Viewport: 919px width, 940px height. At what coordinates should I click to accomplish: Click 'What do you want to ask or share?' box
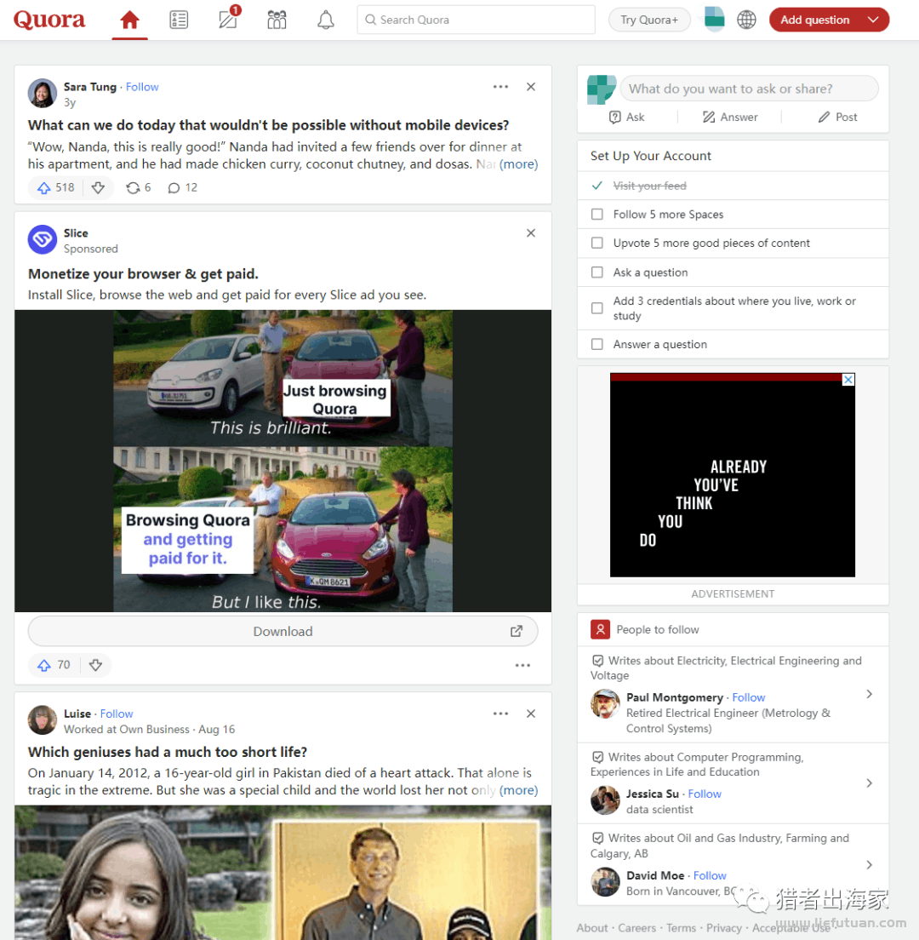749,89
